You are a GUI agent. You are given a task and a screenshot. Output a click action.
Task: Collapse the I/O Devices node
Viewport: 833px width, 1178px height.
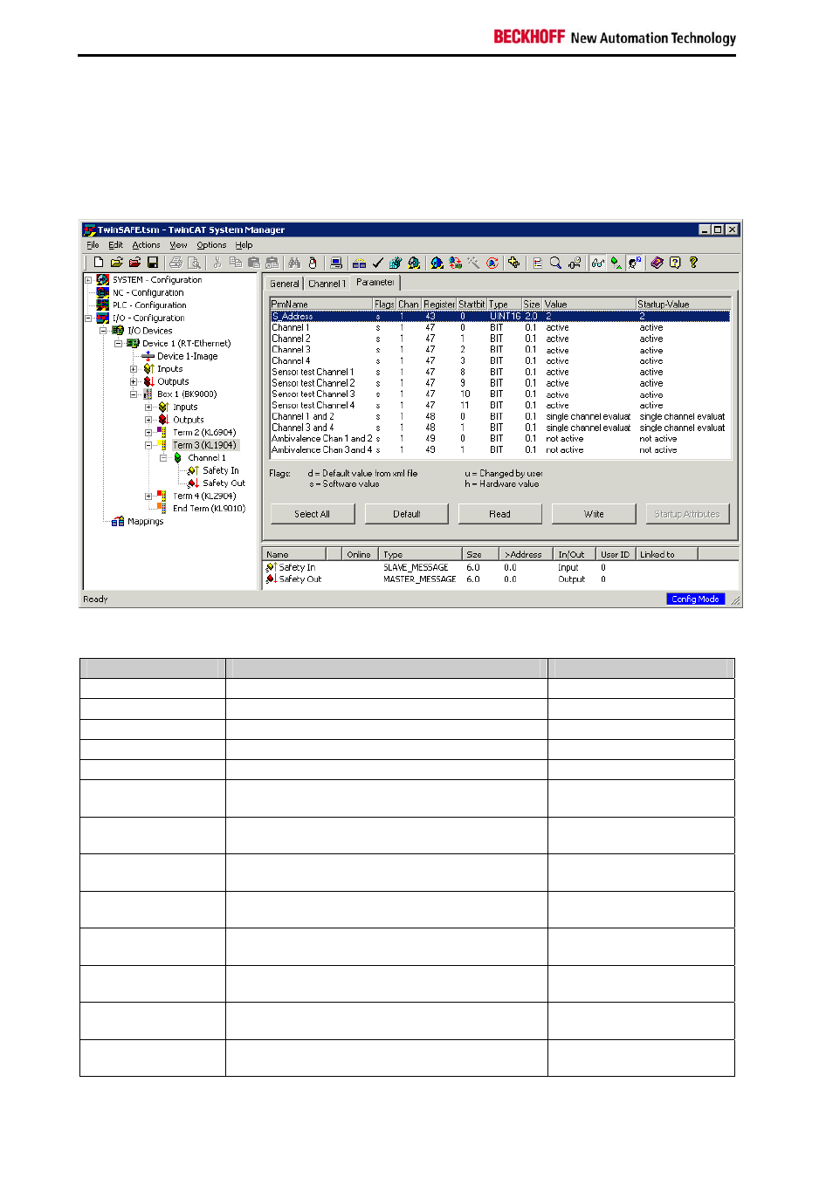coord(103,331)
